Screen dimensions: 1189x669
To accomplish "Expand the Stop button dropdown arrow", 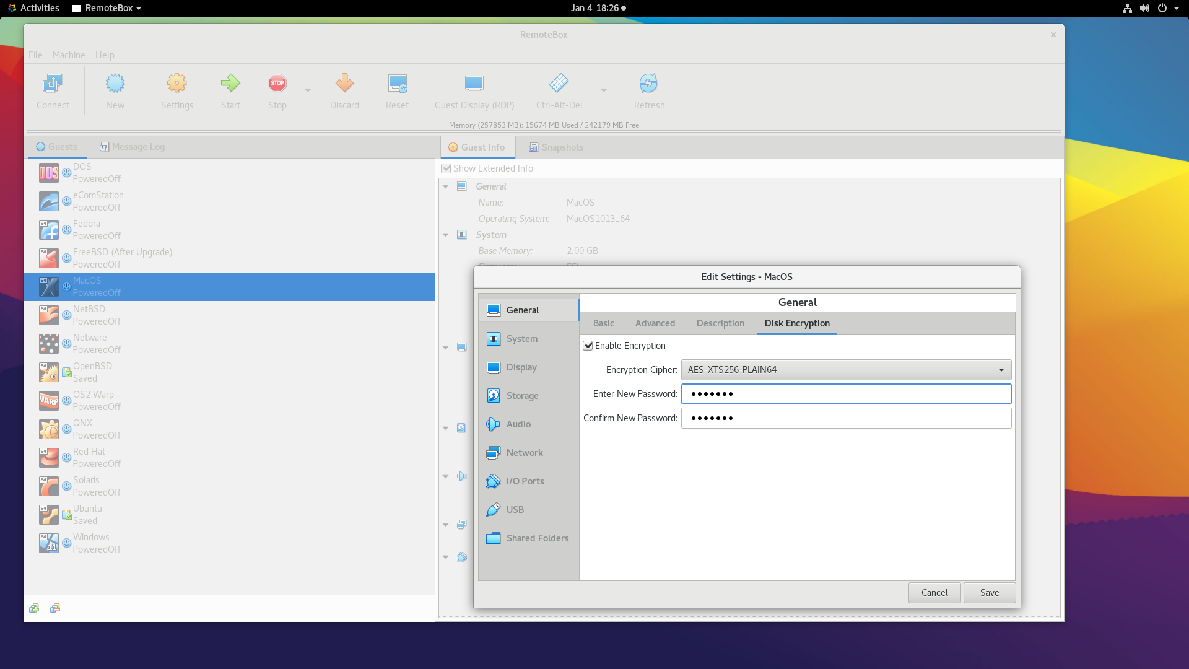I will coord(307,90).
